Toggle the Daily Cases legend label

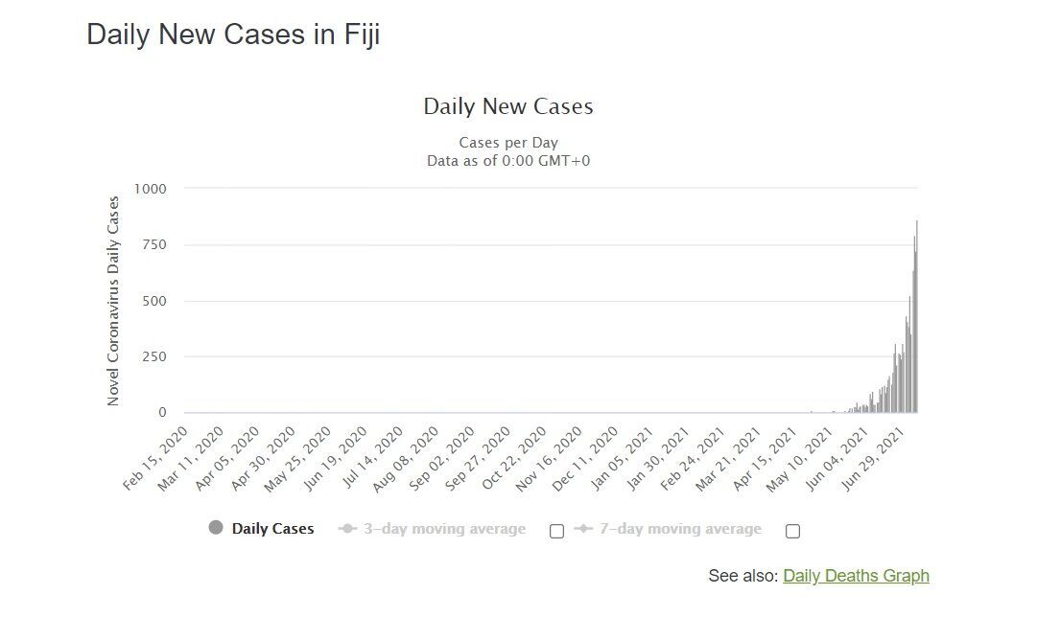point(272,529)
